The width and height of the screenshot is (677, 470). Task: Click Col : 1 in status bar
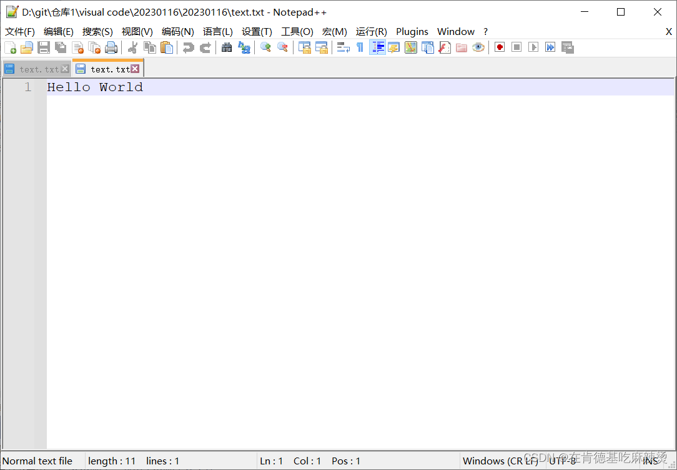307,461
